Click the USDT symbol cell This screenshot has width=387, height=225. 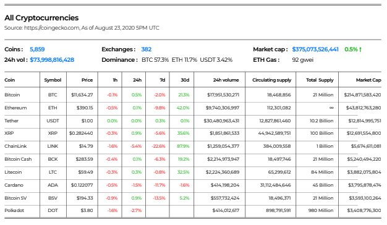coord(53,121)
